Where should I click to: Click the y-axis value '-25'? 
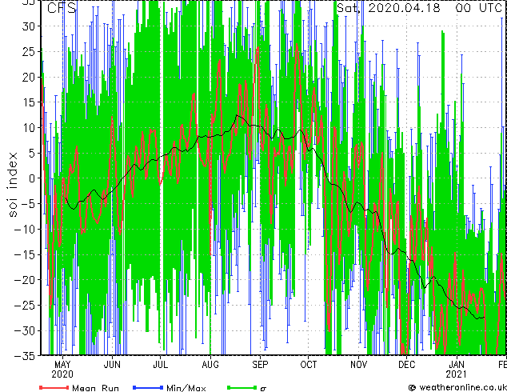pos(25,306)
